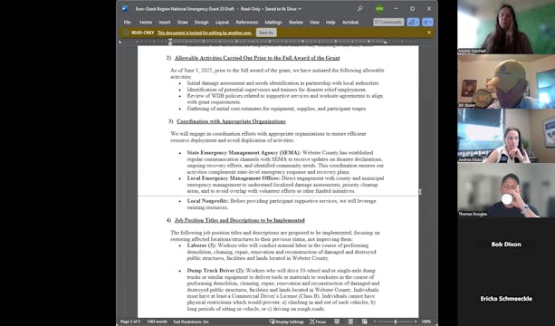Dismiss the READ-ONLY notification bar
The image size is (555, 326).
click(x=429, y=33)
